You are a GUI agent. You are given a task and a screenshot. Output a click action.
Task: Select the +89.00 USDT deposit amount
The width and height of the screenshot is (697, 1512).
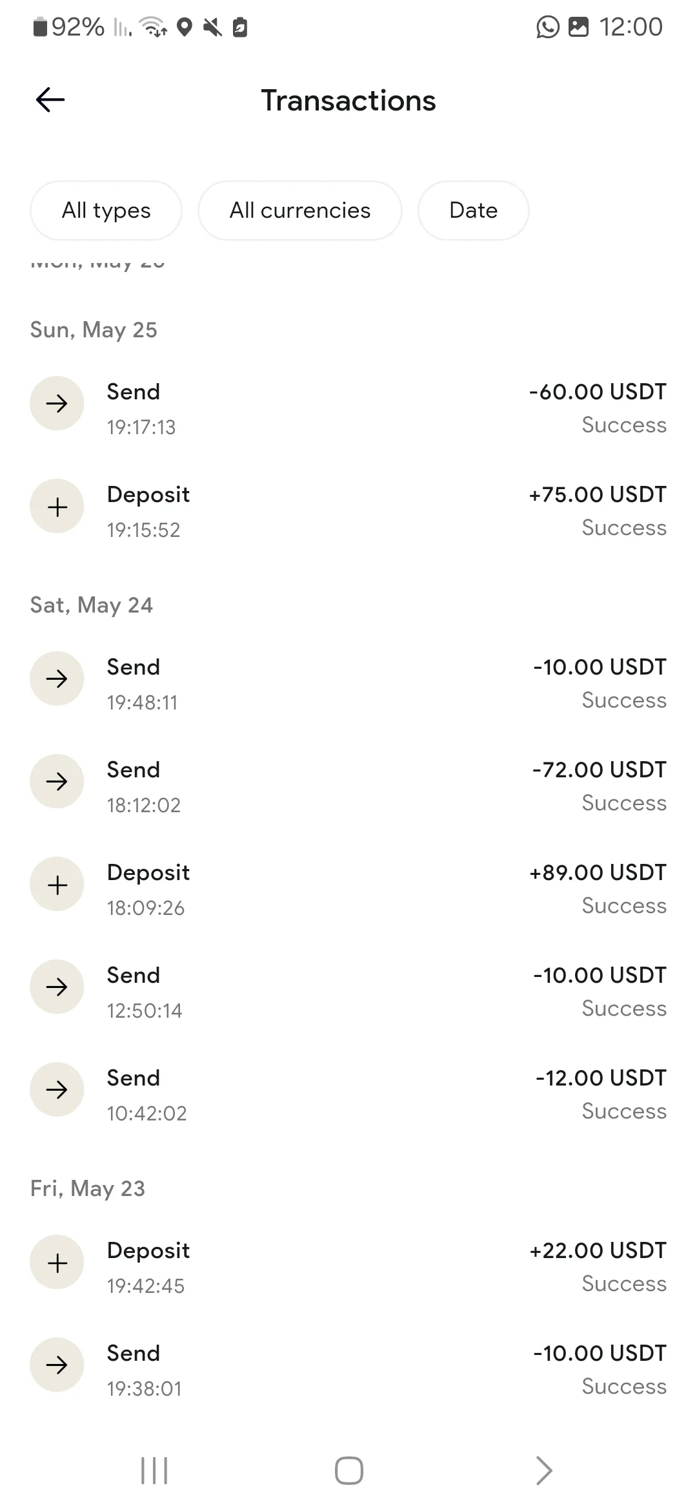597,873
